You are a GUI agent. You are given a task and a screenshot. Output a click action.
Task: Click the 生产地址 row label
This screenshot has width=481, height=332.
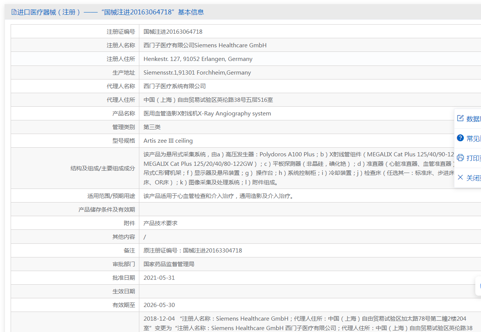pos(124,73)
